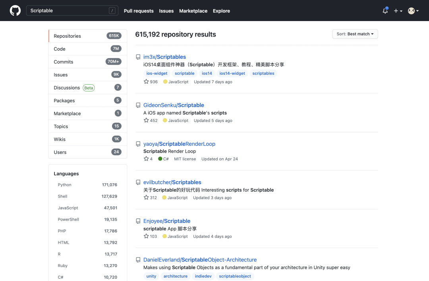This screenshot has width=429, height=281.
Task: Click star icon for GideonSenku/Scriptable
Action: tap(146, 120)
